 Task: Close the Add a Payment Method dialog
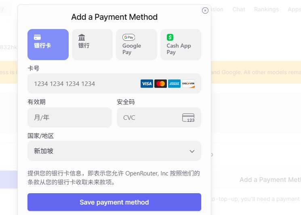click(205, 10)
